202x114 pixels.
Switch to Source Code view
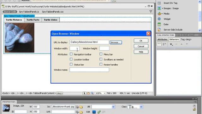tap(10, 12)
